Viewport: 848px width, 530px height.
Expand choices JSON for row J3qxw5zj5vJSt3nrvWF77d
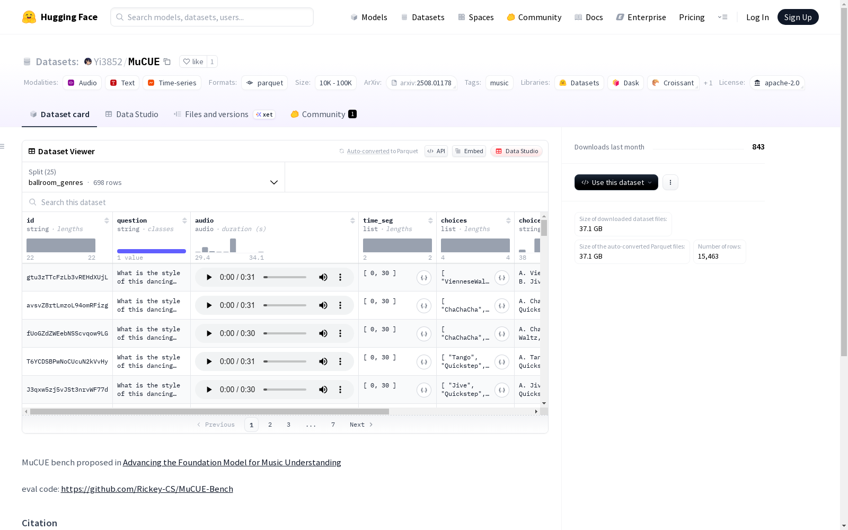coord(502,390)
